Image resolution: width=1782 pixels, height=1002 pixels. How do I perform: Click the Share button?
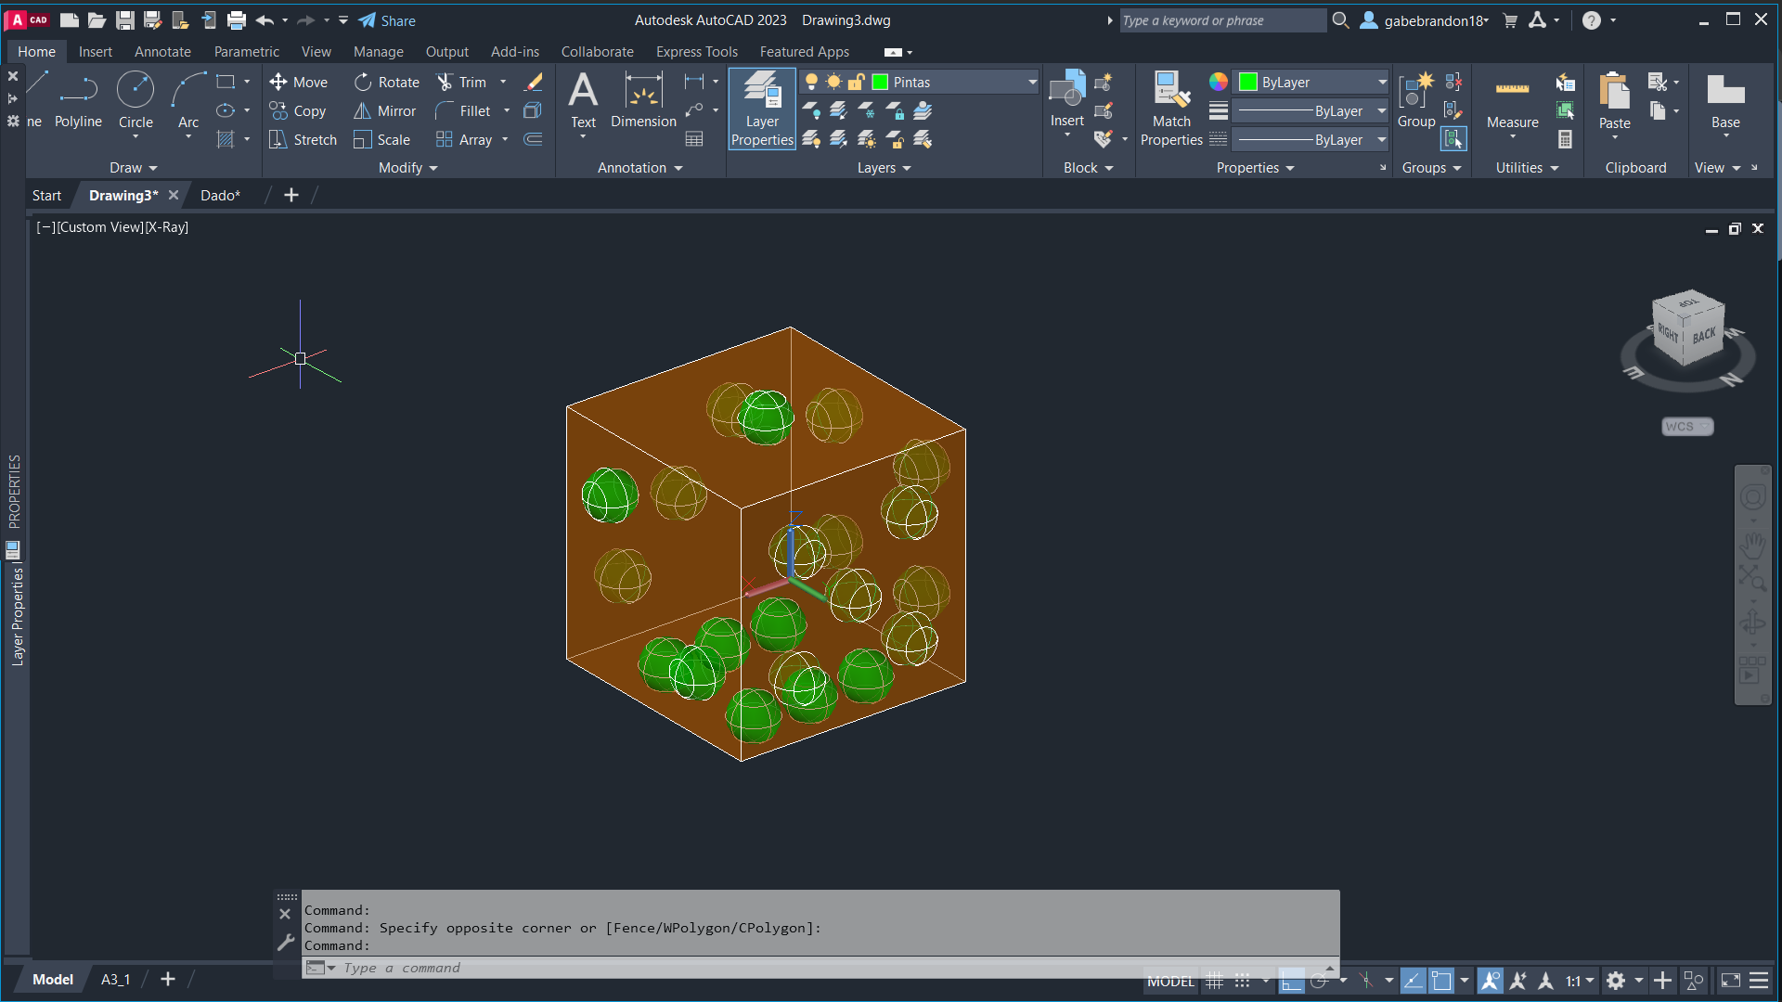tap(387, 20)
